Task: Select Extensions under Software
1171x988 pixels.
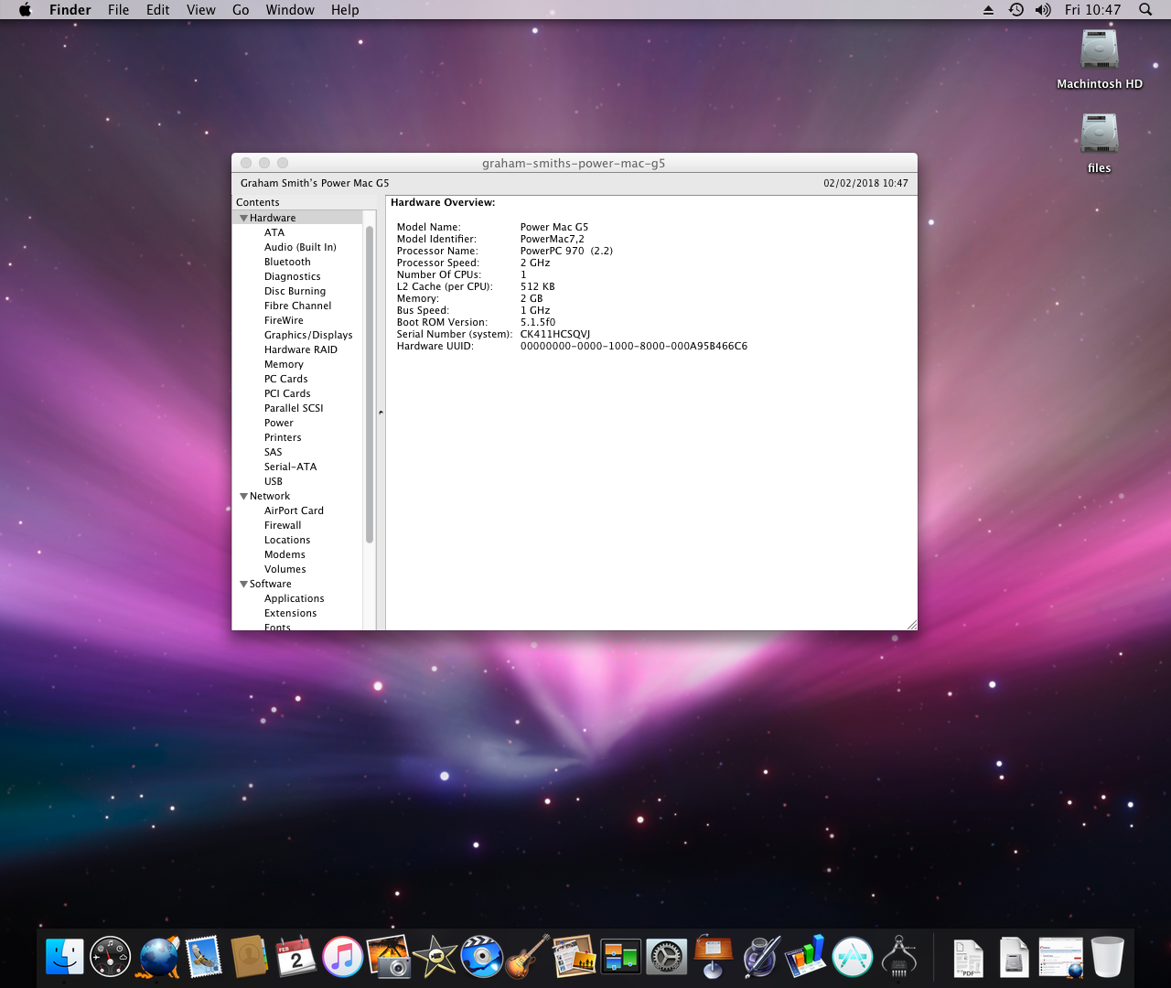Action: point(290,613)
